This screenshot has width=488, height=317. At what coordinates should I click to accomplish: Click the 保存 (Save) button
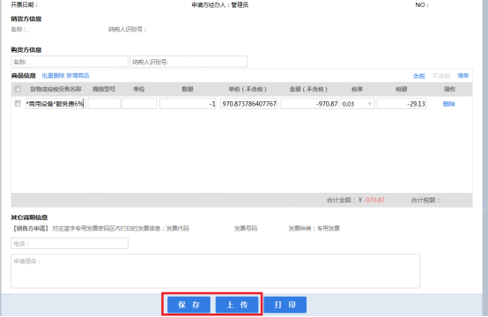click(189, 305)
